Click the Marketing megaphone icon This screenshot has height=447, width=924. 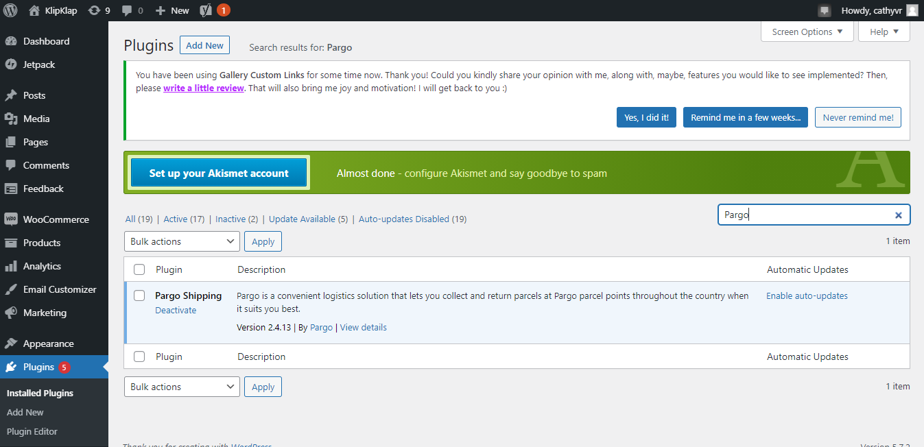11,313
